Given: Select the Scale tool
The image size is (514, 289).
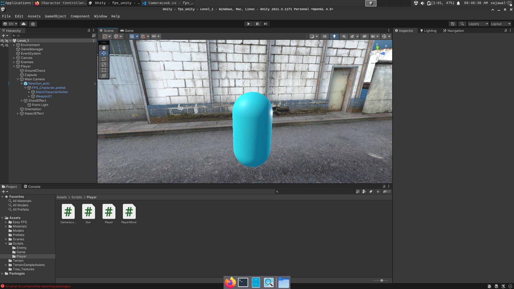Looking at the screenshot, I should pos(104,64).
